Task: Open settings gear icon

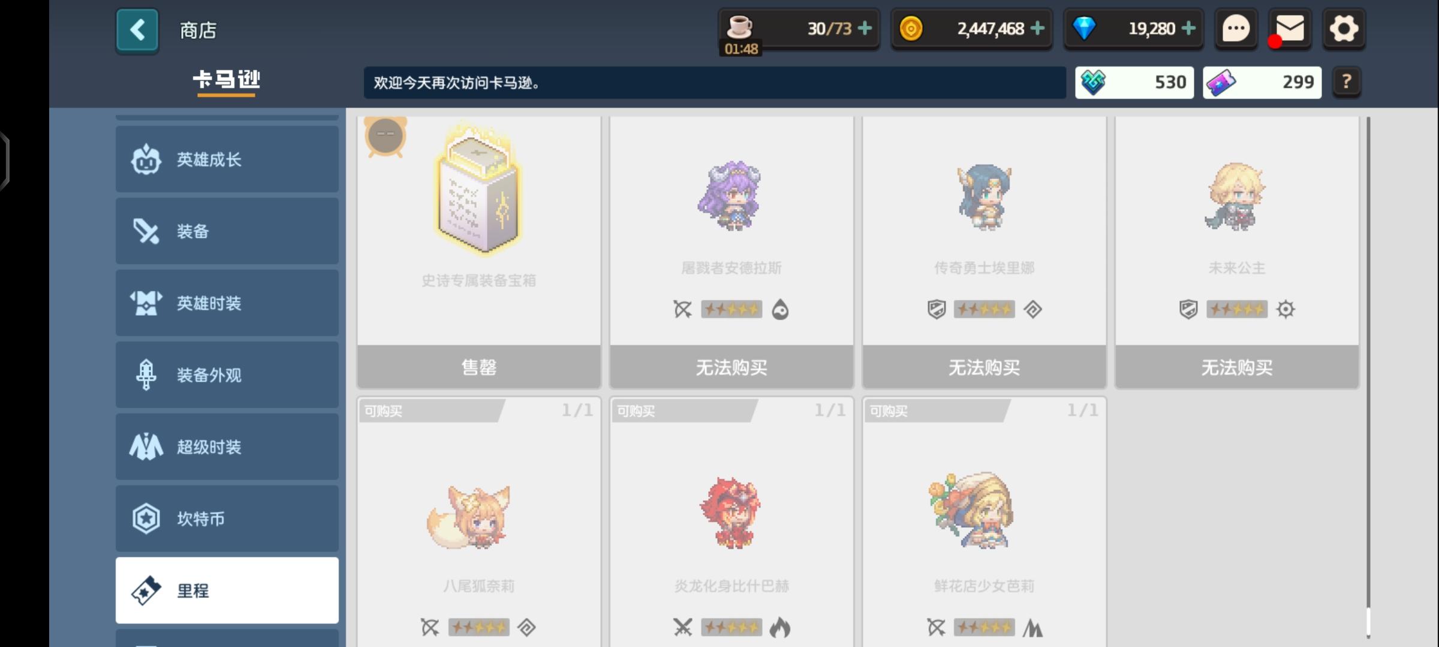Action: (x=1344, y=28)
